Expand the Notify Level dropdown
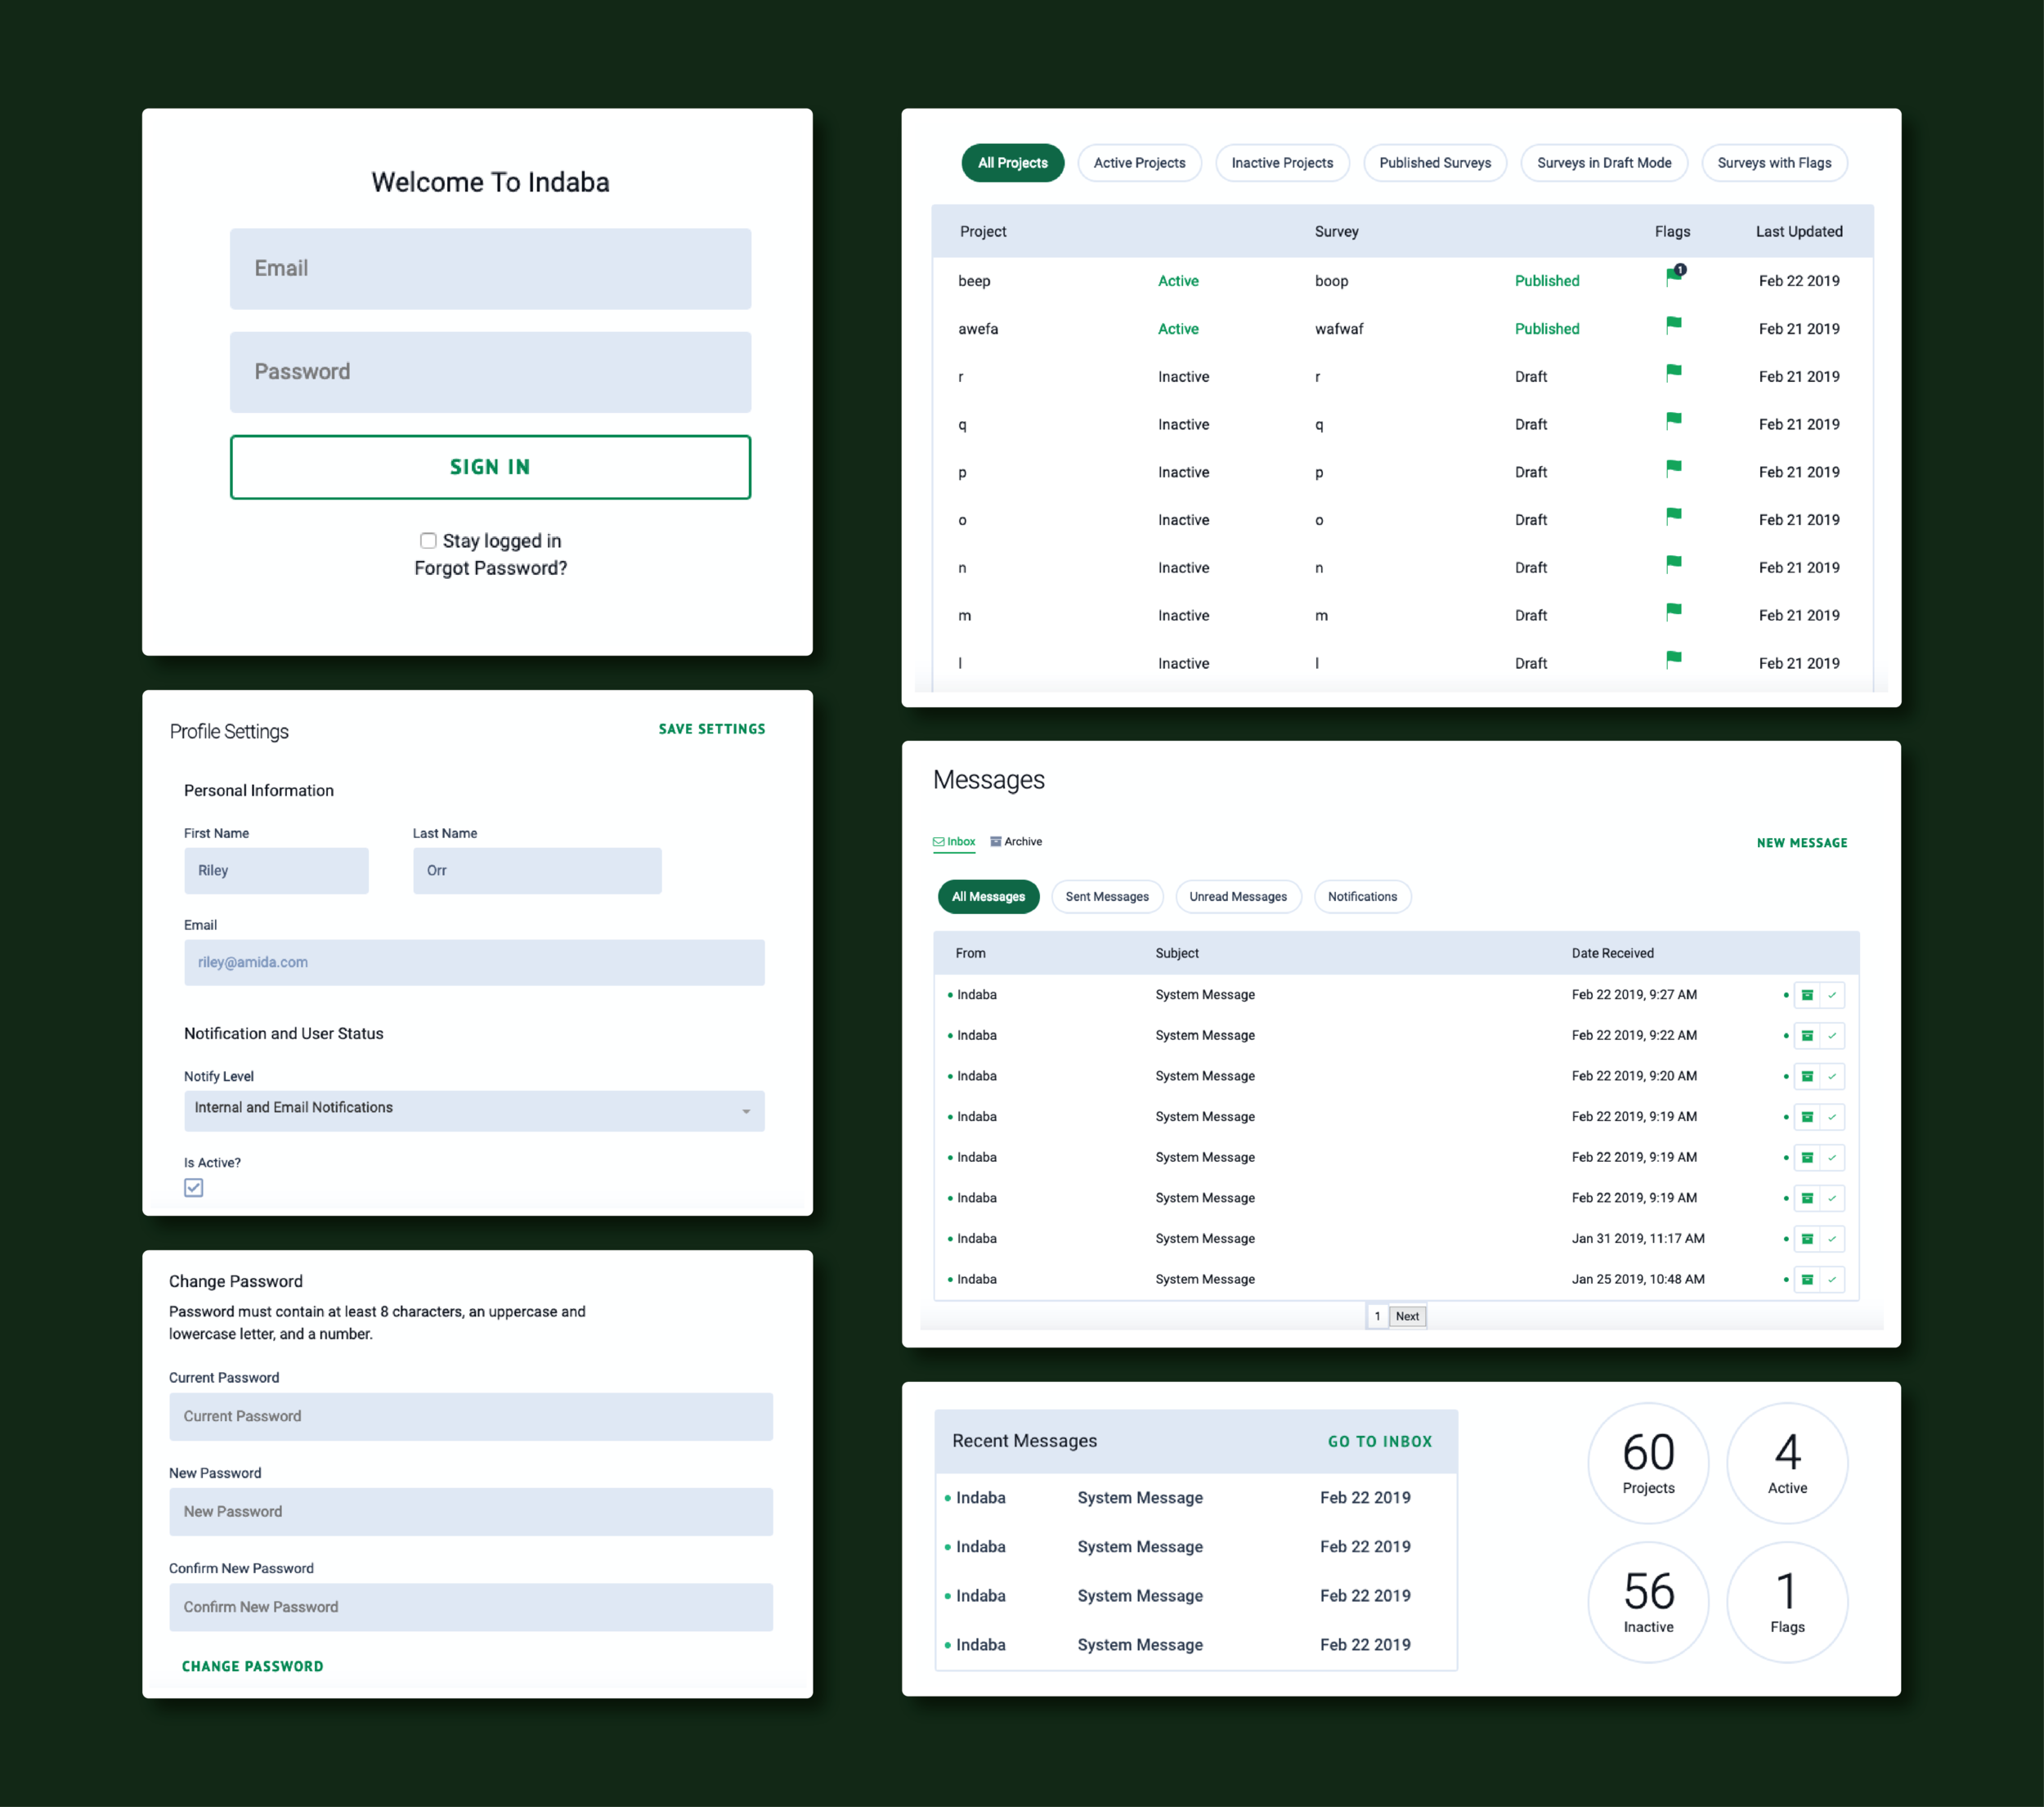This screenshot has width=2044, height=1807. tap(474, 1111)
